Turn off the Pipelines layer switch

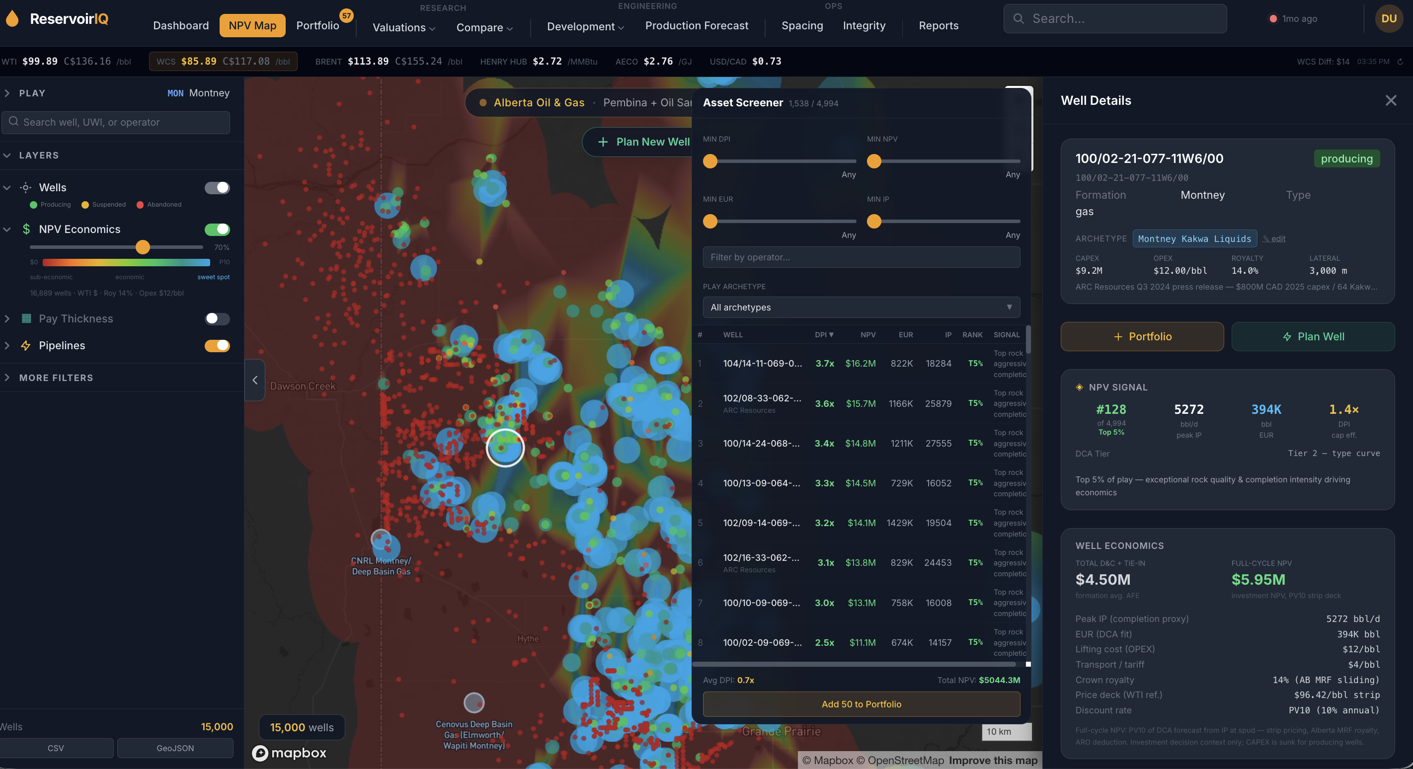(x=217, y=346)
